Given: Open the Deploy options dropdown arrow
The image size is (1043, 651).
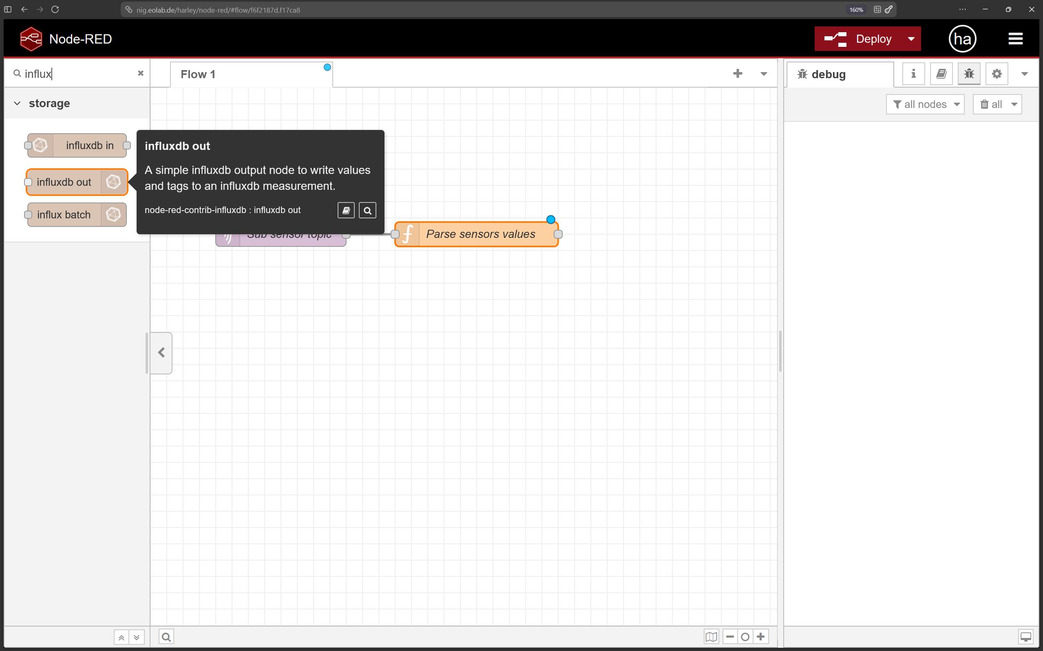Looking at the screenshot, I should (911, 39).
